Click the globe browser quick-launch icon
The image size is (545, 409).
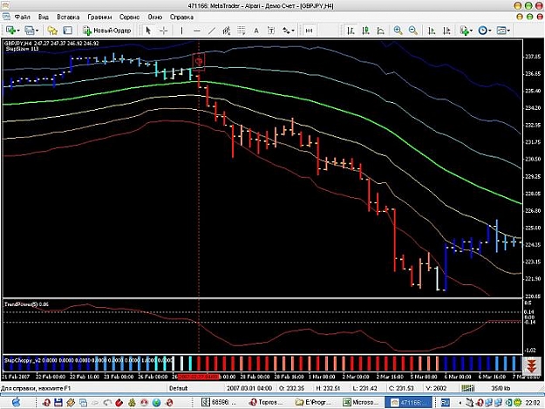[x=157, y=402]
